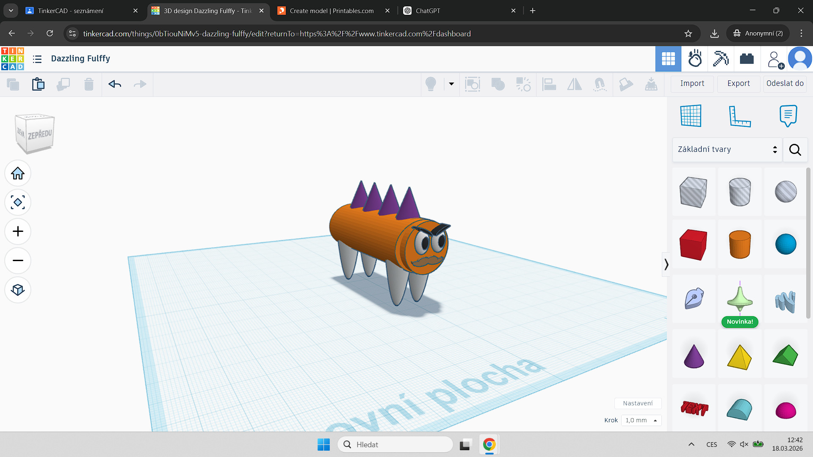
Task: Open the Základní tvary category dropdown
Action: (726, 149)
